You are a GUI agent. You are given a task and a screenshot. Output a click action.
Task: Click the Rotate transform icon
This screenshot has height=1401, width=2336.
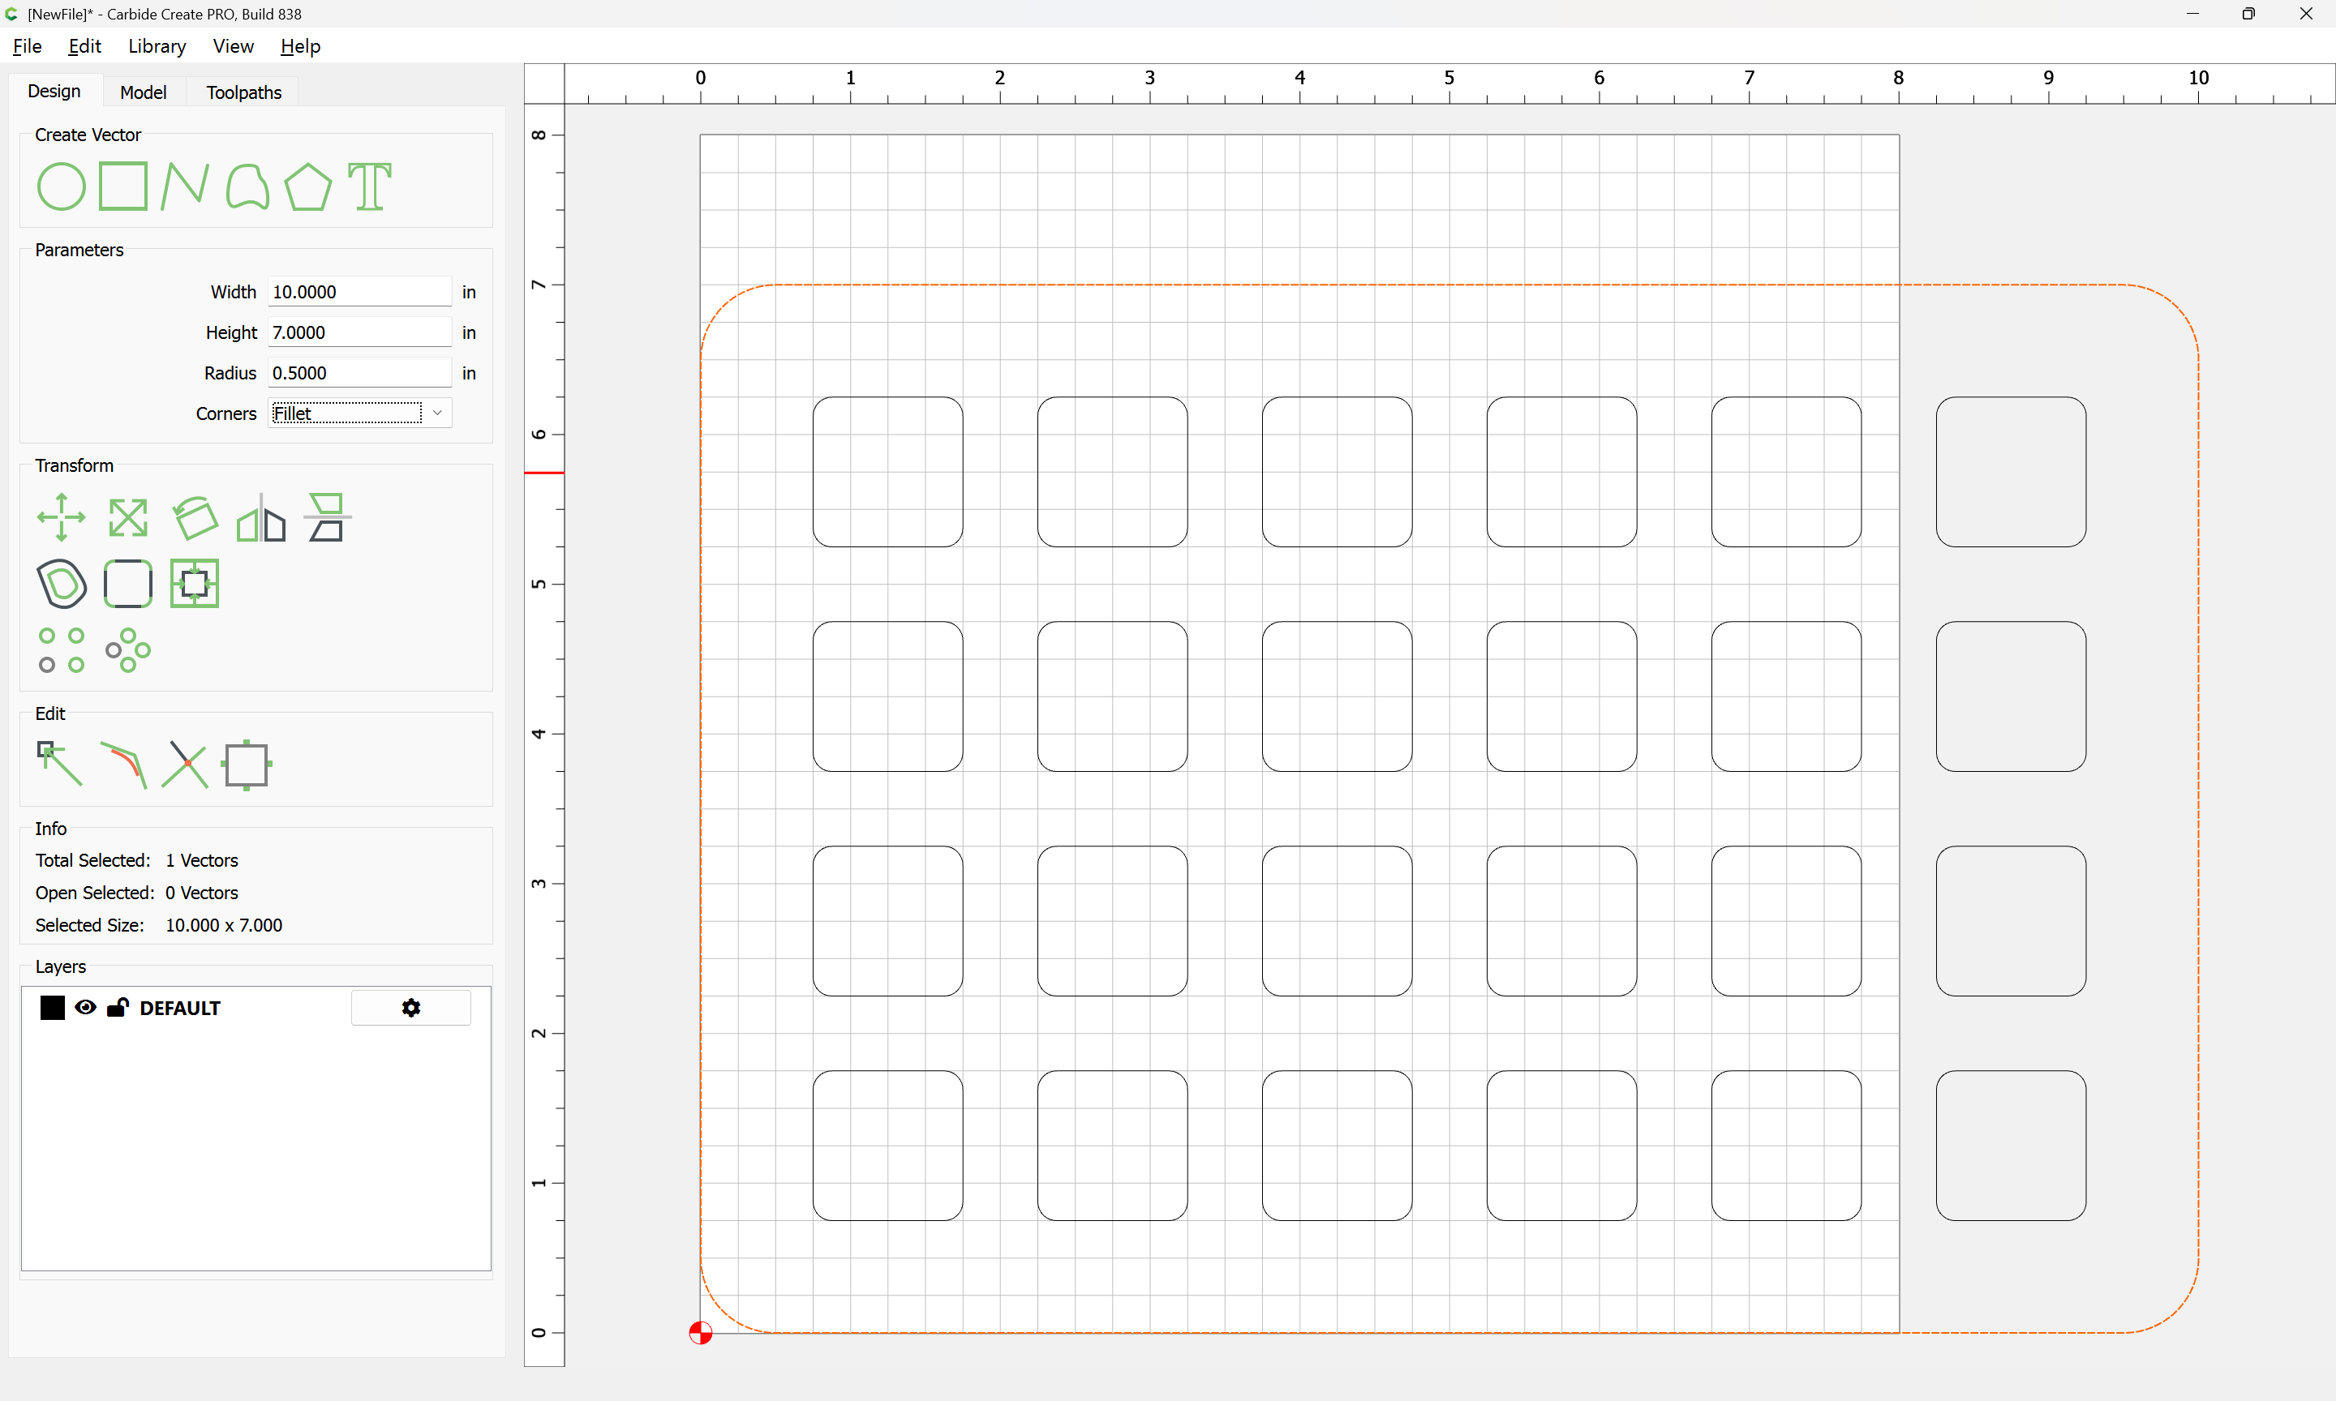[x=195, y=517]
